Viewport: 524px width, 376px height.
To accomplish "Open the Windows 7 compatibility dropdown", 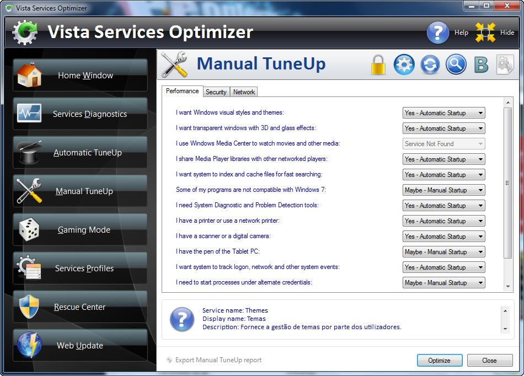I will coord(444,190).
